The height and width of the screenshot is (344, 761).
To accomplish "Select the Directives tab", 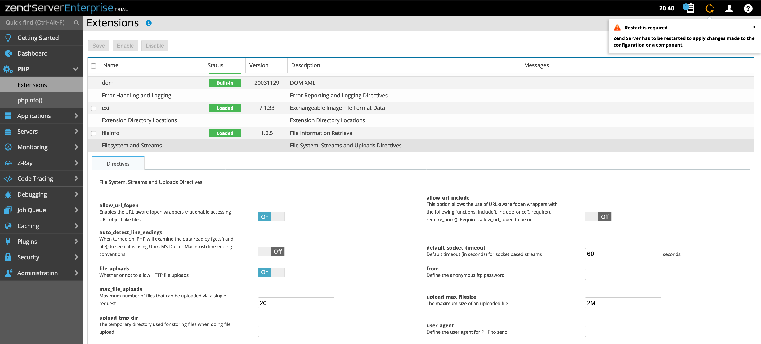I will coord(118,164).
